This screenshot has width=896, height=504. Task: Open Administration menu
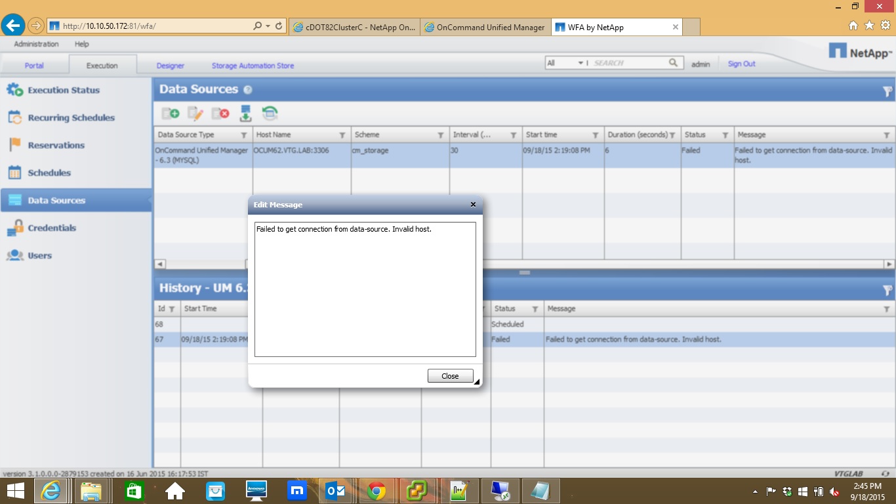[x=36, y=44]
